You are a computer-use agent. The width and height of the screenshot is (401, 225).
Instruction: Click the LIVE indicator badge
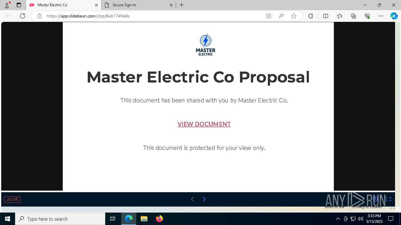(12, 199)
